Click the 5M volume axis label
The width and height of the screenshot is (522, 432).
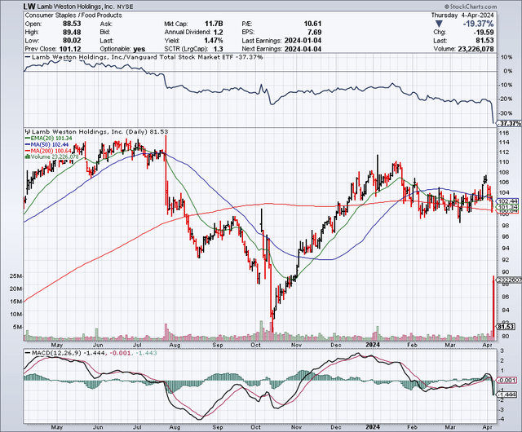click(18, 327)
